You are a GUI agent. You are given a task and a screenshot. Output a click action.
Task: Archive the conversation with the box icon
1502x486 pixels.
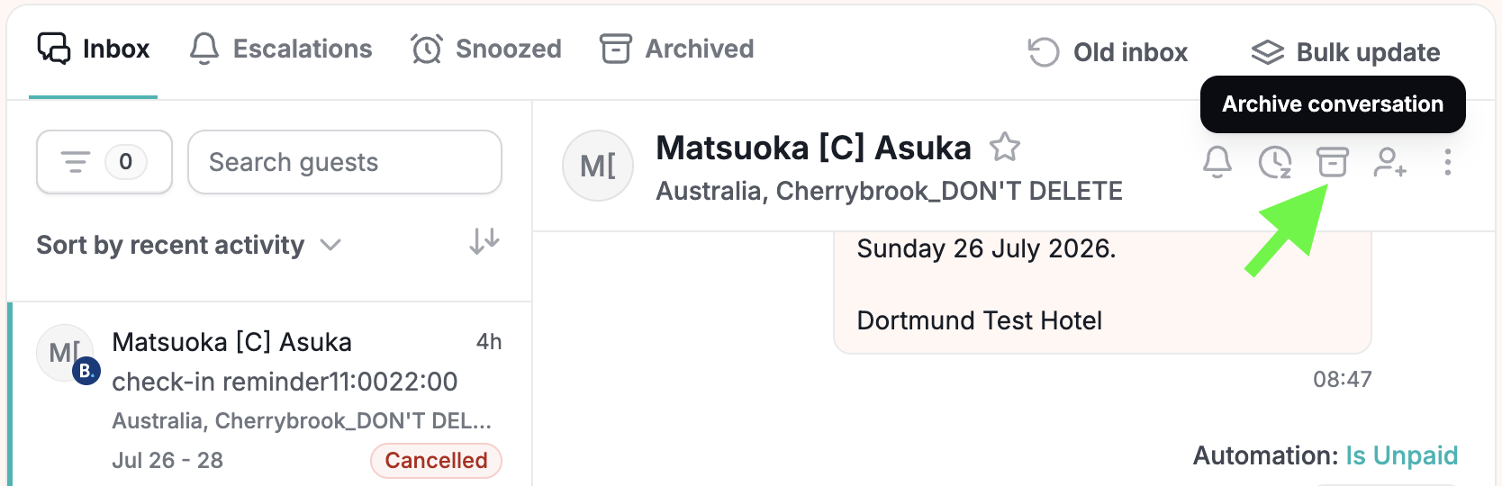click(x=1333, y=162)
